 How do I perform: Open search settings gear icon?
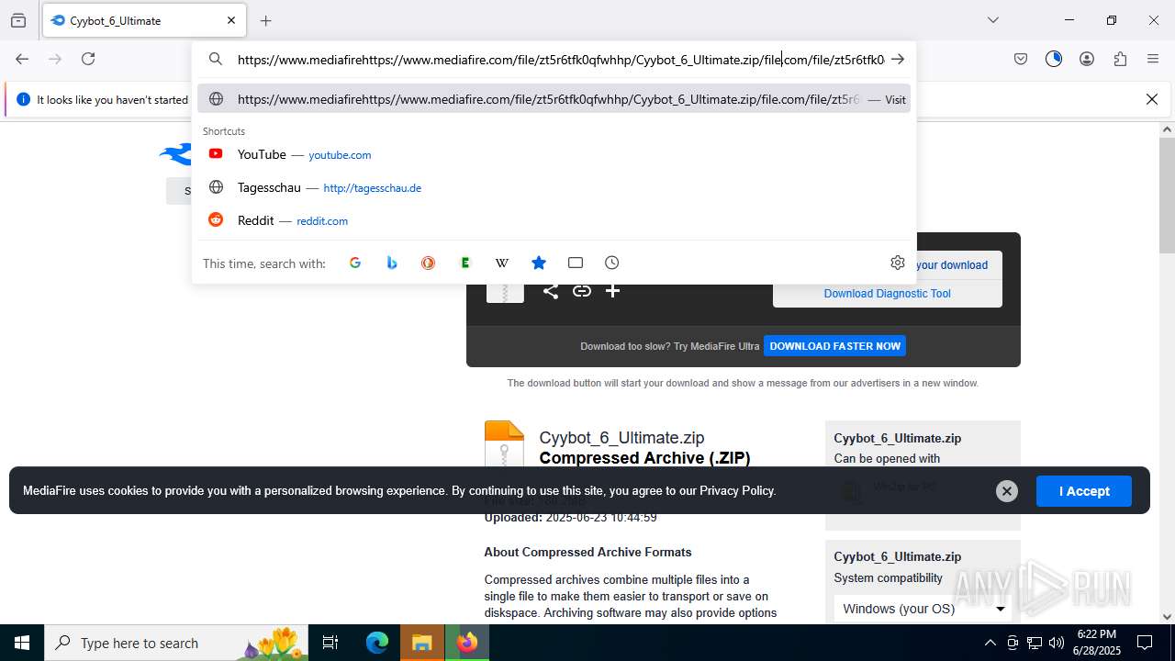898,263
